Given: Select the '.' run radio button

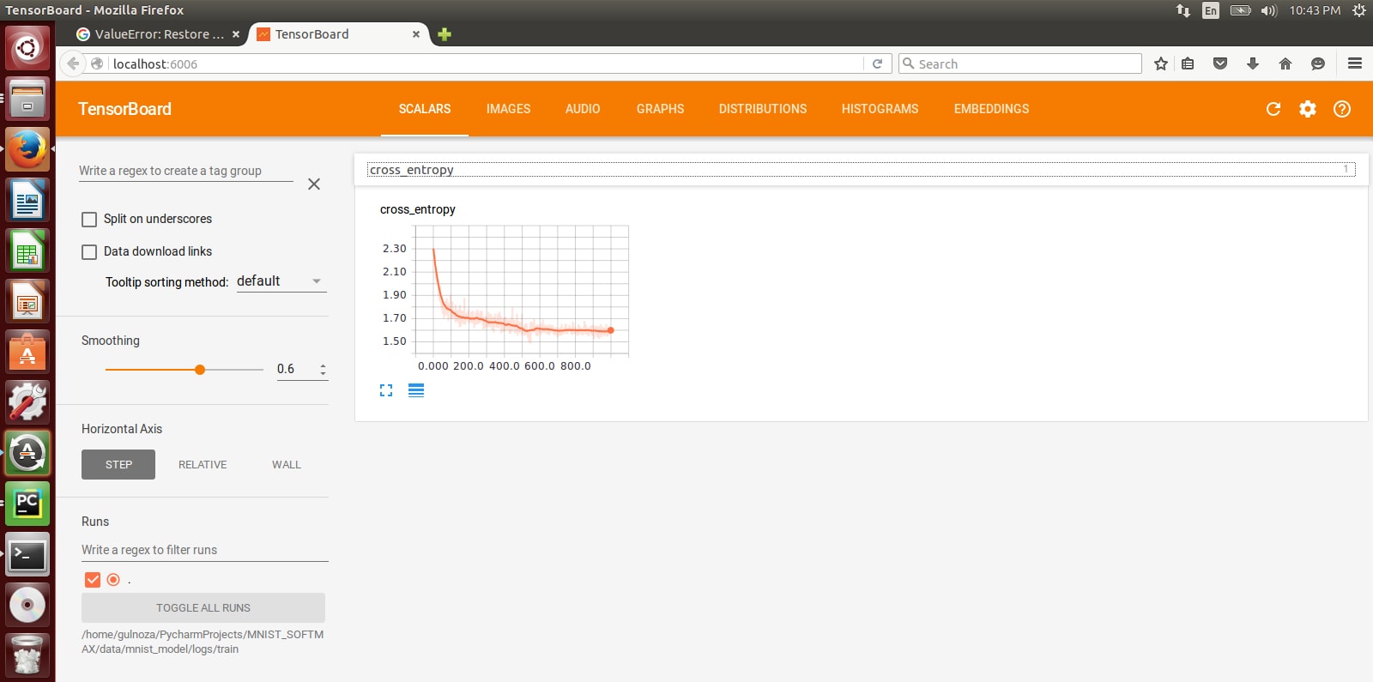Looking at the screenshot, I should tap(113, 580).
